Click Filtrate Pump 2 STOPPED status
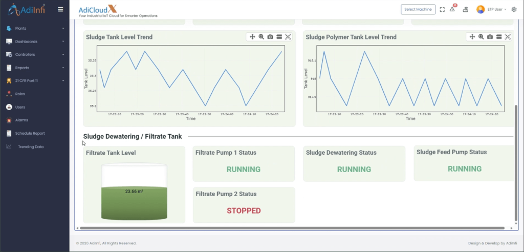 (x=244, y=211)
